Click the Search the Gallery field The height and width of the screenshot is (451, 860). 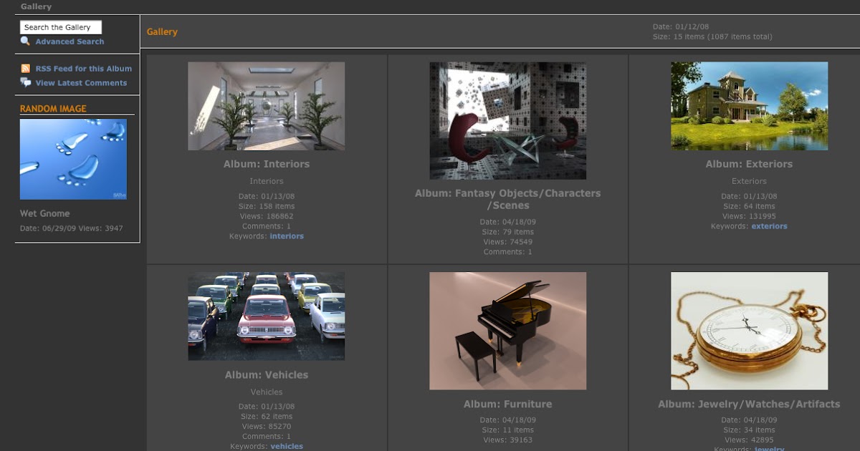(x=61, y=27)
